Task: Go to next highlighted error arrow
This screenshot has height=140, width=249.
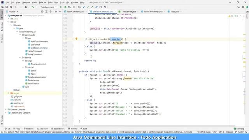Action: click(244, 16)
